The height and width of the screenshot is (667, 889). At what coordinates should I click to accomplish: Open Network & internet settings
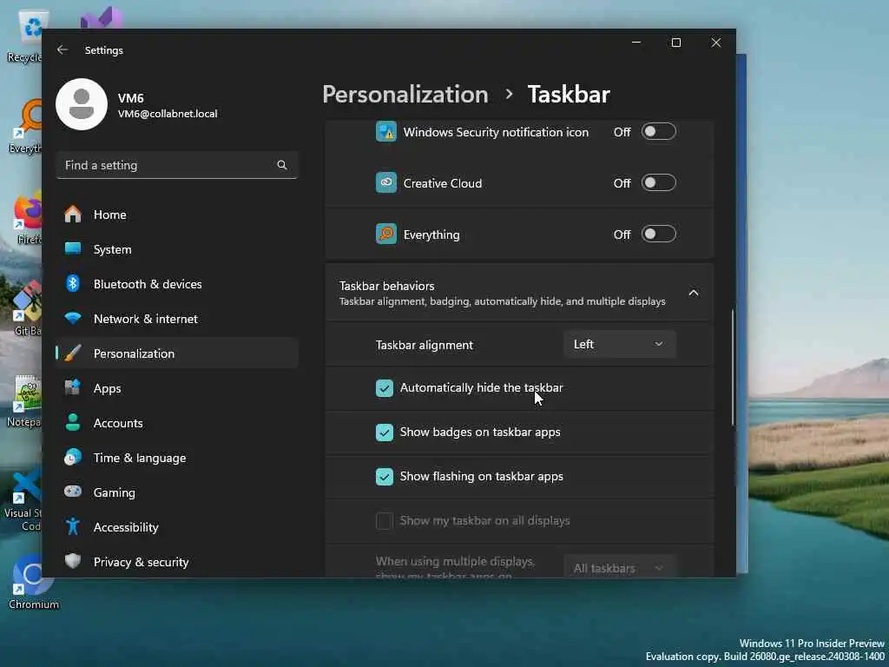[177, 318]
